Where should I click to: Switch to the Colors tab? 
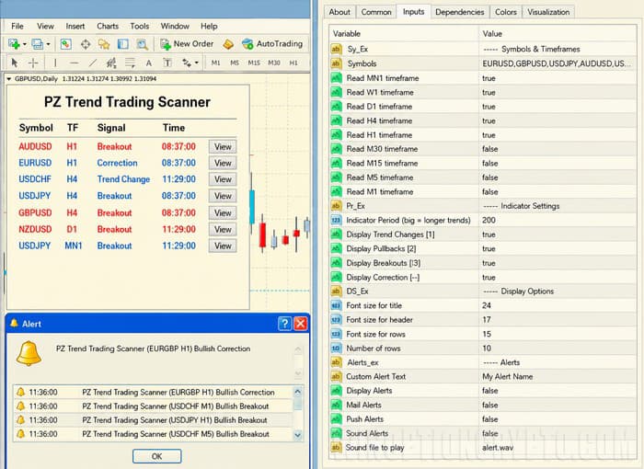[506, 12]
